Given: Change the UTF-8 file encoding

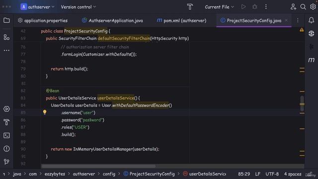Looking at the screenshot, I should 272,174.
